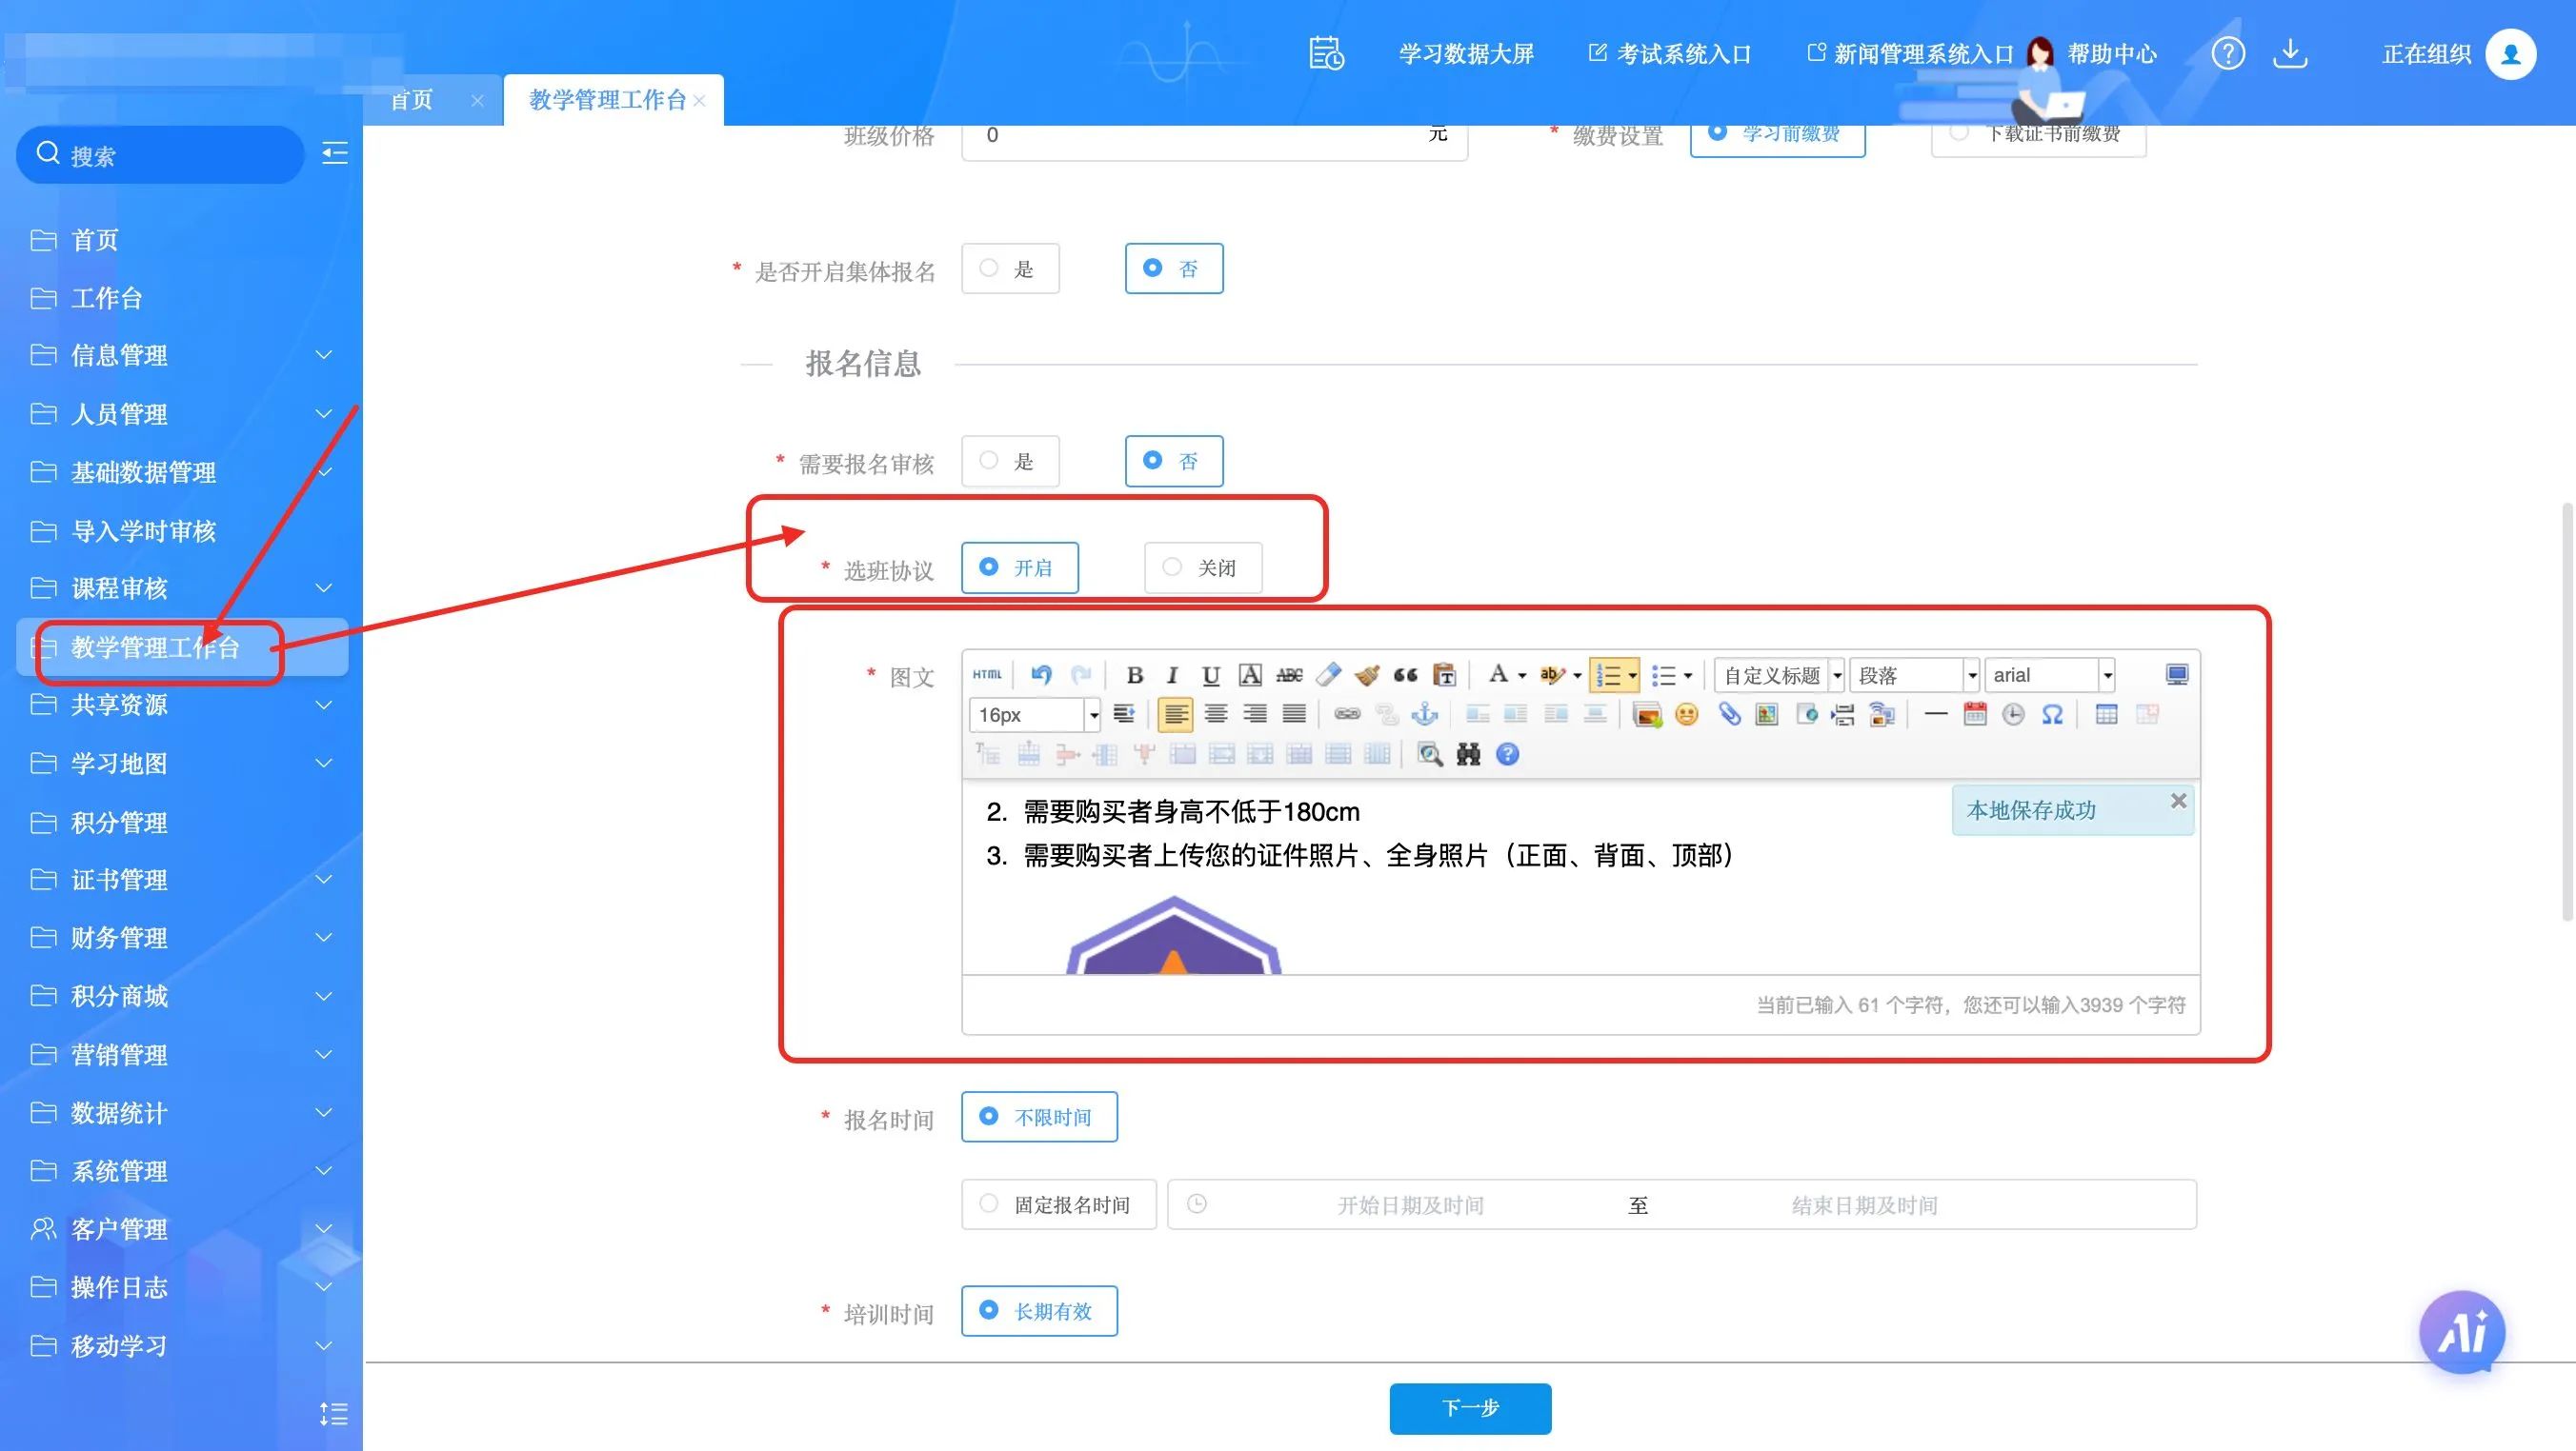The height and width of the screenshot is (1451, 2576).
Task: Insert special character with omega icon
Action: point(2052,713)
